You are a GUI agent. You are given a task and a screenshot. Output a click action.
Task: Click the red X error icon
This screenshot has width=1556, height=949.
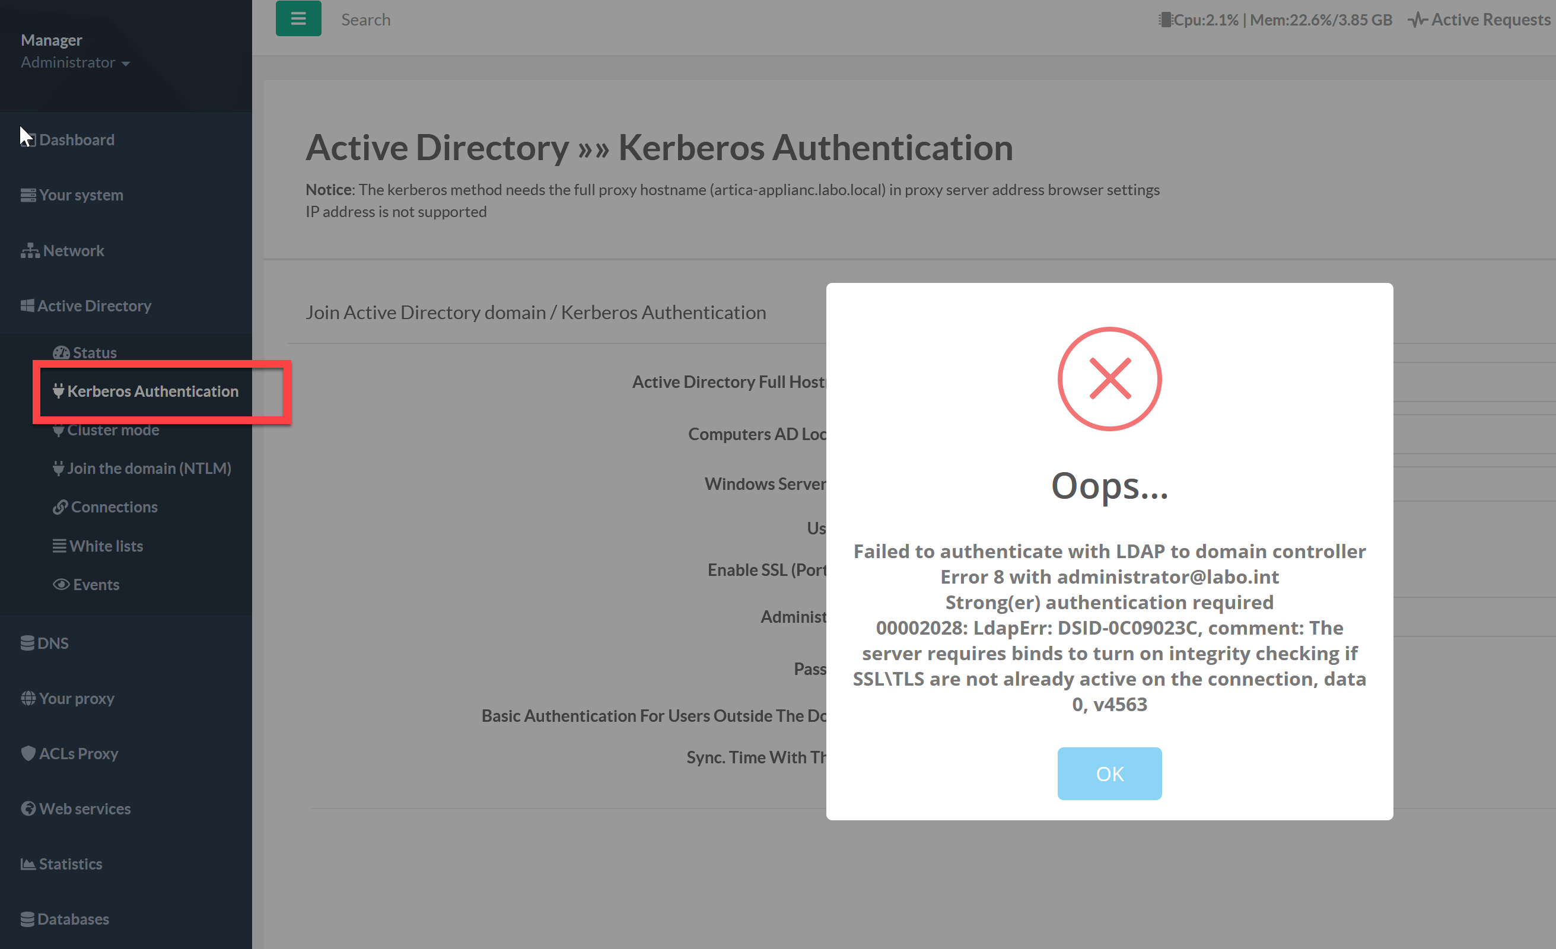pyautogui.click(x=1109, y=379)
